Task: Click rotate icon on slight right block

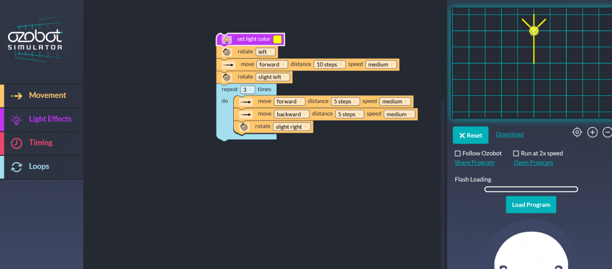Action: click(244, 127)
